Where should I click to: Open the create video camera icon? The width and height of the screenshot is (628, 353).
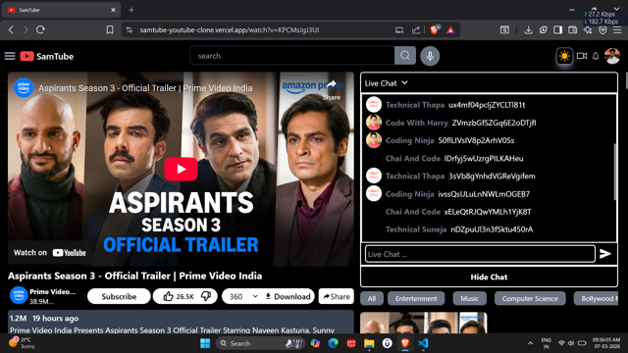click(582, 56)
